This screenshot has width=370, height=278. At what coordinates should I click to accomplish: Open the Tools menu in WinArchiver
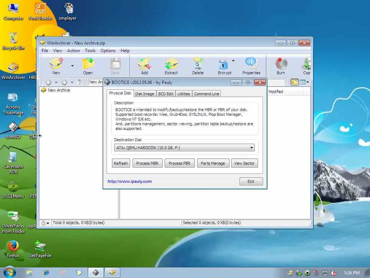click(90, 51)
